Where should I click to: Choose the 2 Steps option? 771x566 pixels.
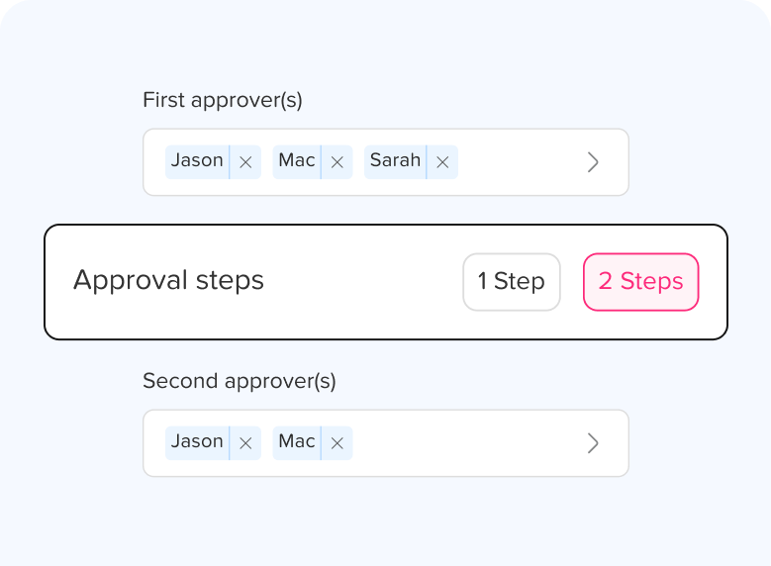coord(640,282)
